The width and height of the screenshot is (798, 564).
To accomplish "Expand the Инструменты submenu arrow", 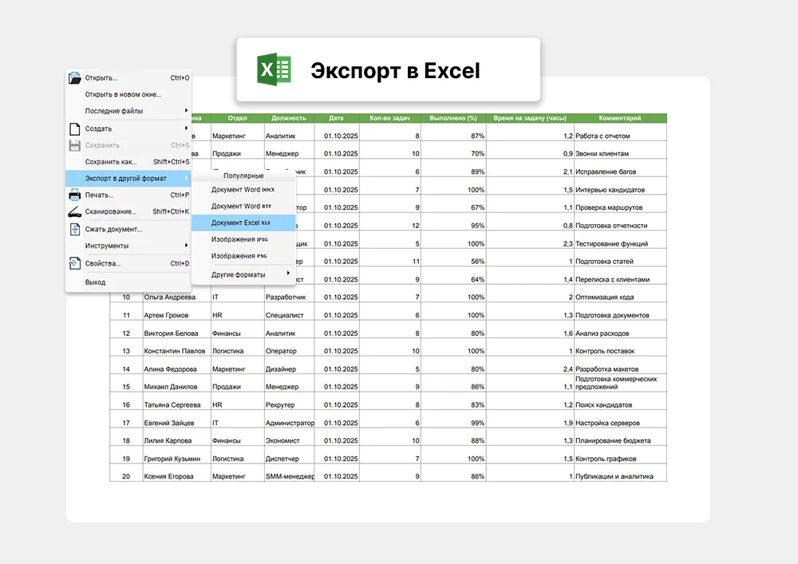I will [x=186, y=246].
